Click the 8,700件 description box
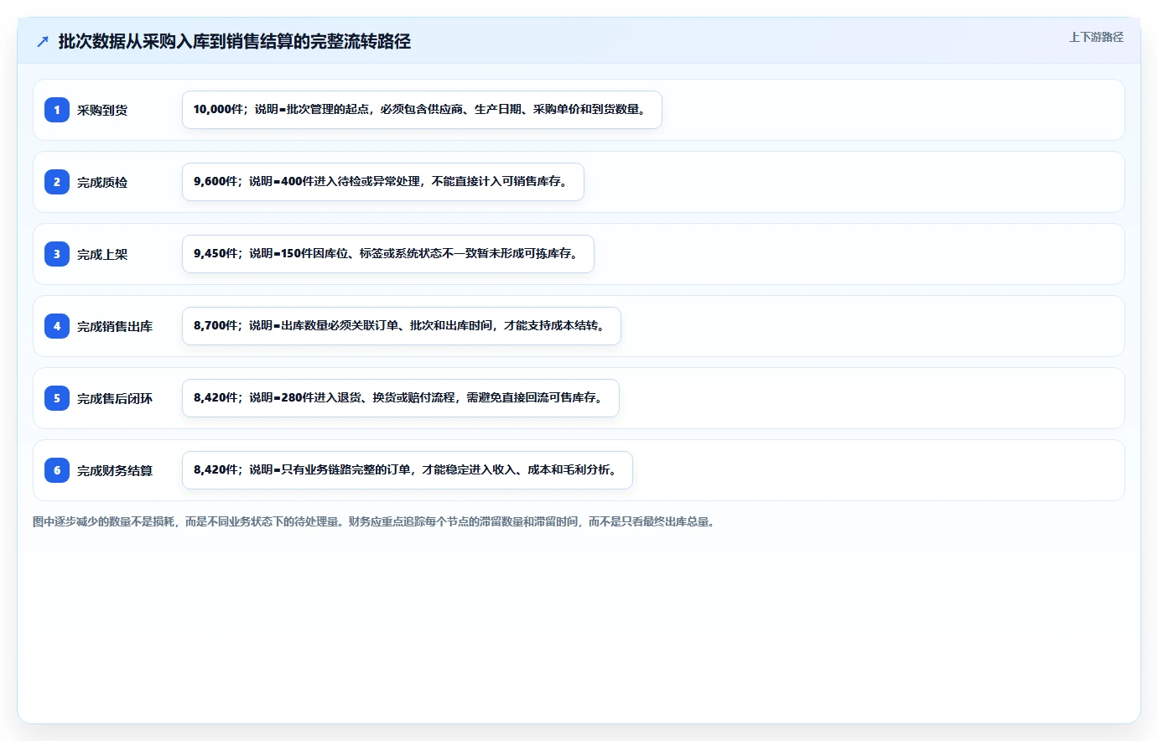 pyautogui.click(x=402, y=326)
